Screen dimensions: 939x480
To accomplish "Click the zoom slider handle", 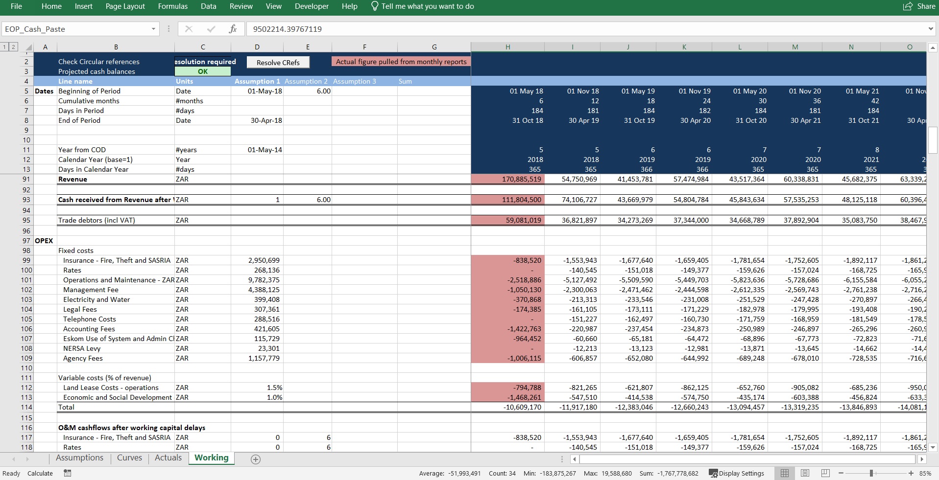I will tap(871, 473).
